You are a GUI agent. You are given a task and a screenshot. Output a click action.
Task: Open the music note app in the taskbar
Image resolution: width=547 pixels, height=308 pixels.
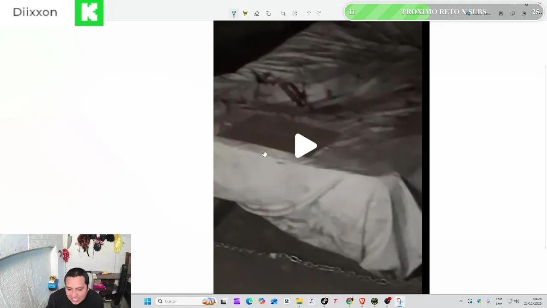pyautogui.click(x=312, y=301)
